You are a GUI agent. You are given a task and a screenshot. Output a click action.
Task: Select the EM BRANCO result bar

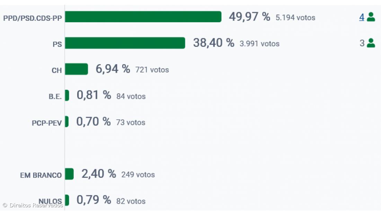69,174
